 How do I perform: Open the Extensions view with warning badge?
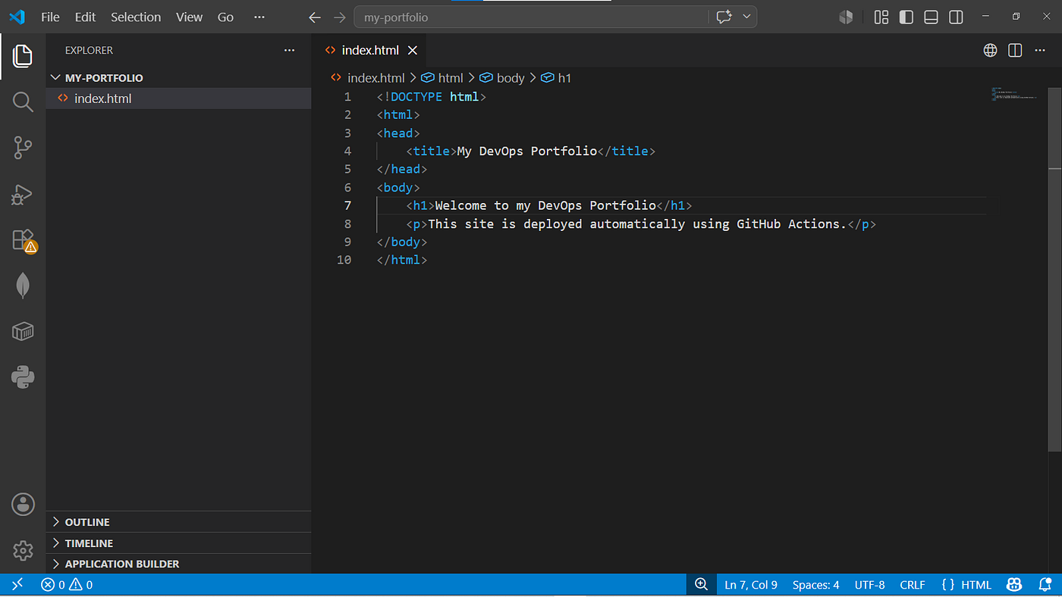(23, 240)
